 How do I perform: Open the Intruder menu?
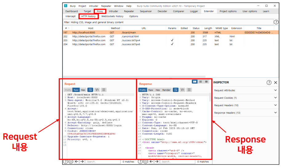click(94, 6)
